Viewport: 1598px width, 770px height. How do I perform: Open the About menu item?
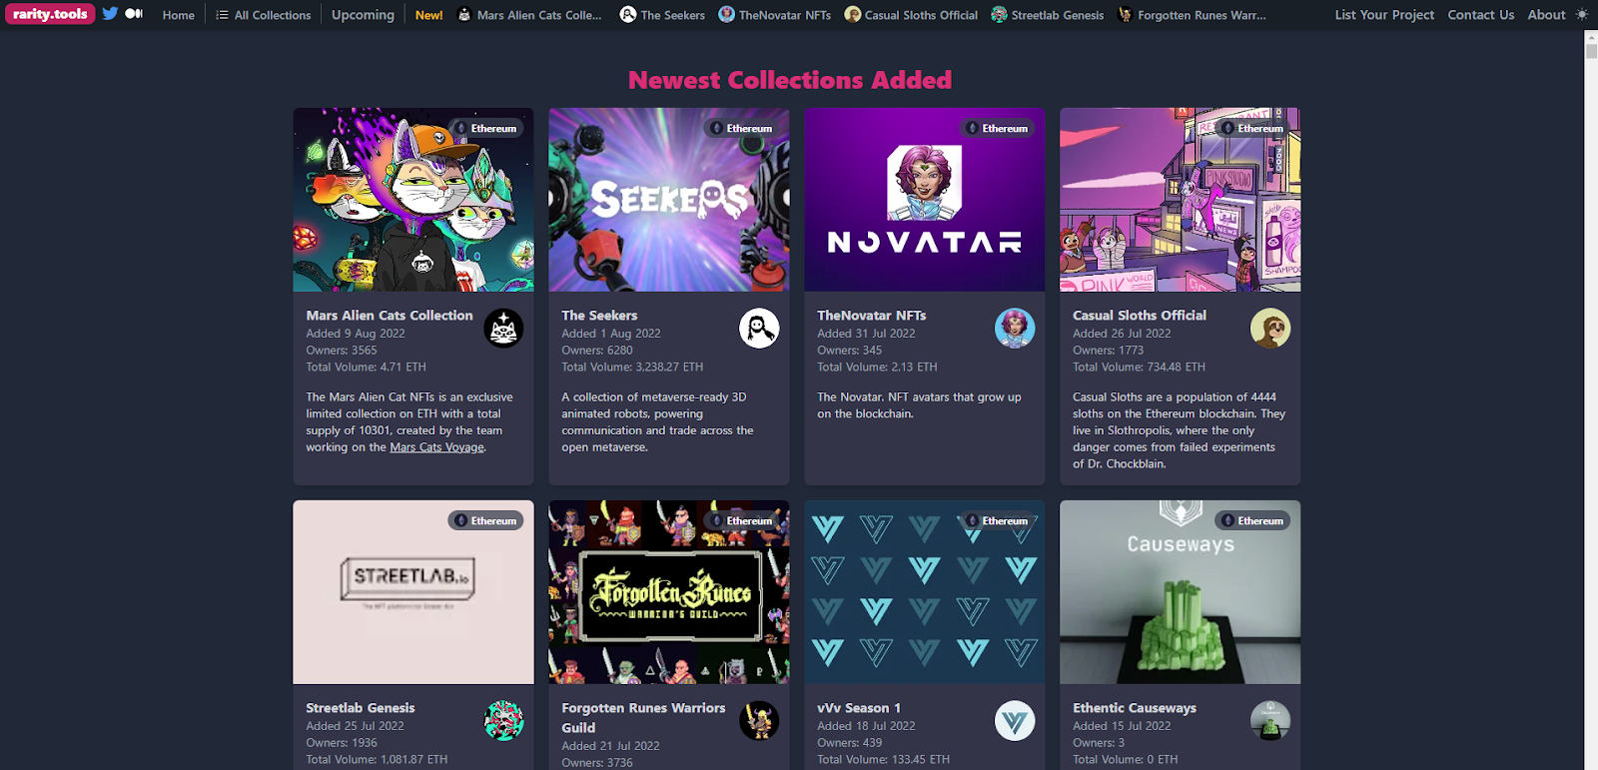[x=1546, y=15]
